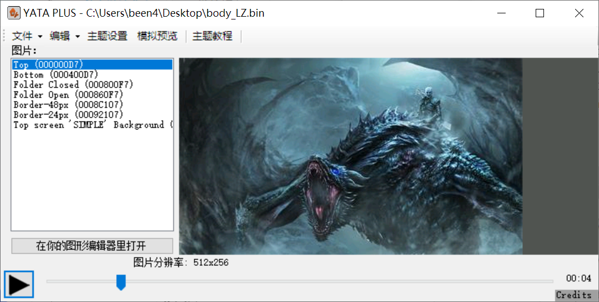Select Top (000000D7) image entry
Screen dimensions: 599x302
[92, 64]
